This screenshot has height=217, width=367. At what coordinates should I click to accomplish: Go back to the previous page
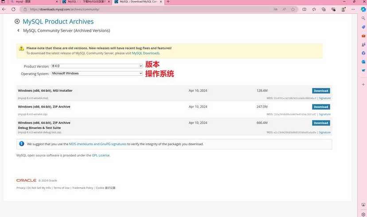(4, 9)
